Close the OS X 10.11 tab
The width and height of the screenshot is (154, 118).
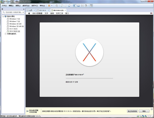click(49, 10)
